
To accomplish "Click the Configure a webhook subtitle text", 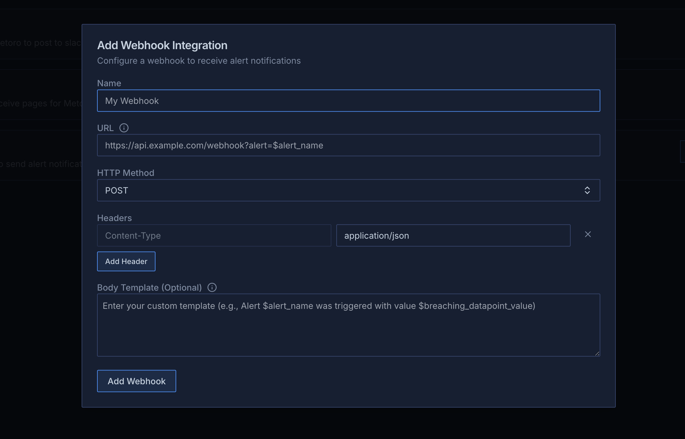I will pyautogui.click(x=199, y=61).
